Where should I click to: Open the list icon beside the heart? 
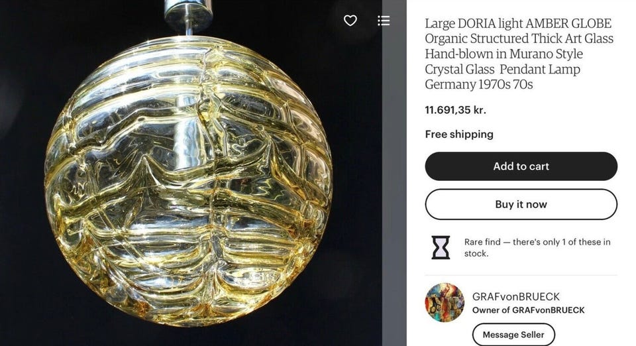point(384,21)
